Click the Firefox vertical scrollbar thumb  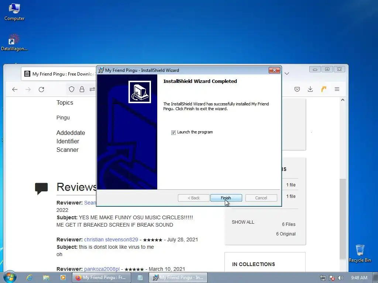(x=343, y=219)
